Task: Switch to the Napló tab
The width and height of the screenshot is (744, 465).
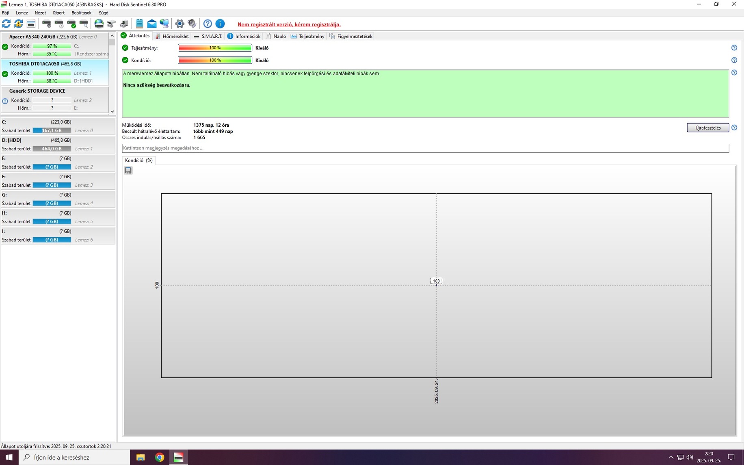Action: coord(276,36)
